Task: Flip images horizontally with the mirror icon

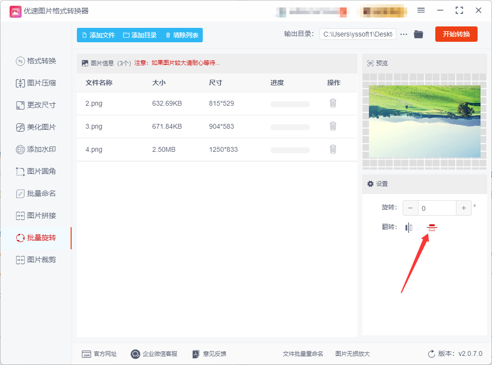Action: pyautogui.click(x=408, y=227)
